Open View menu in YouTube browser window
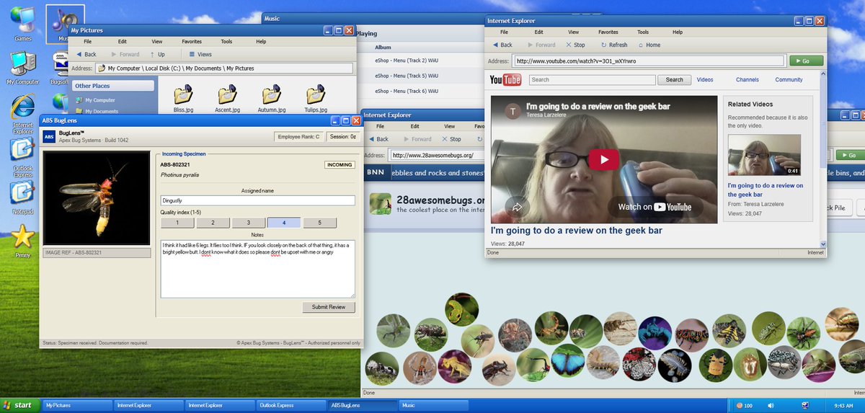The height and width of the screenshot is (413, 865). (574, 32)
